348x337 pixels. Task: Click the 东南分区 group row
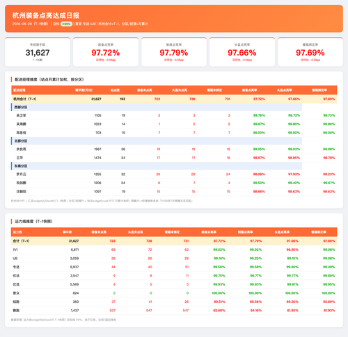coord(157,166)
